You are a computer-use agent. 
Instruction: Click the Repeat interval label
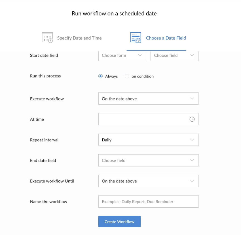point(44,140)
